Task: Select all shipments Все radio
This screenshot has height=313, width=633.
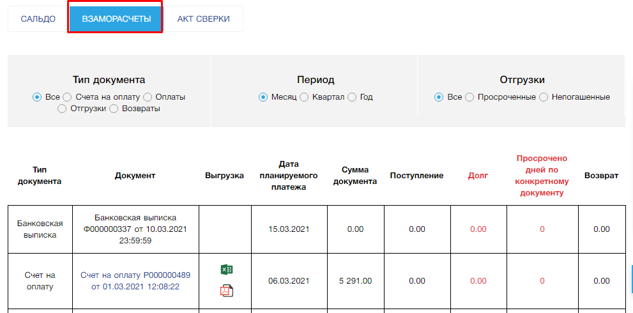Action: tap(439, 97)
